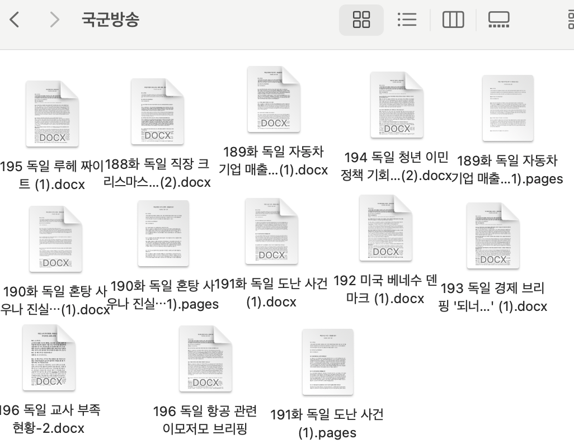Select the 193 독일 경제 브리핑 document
The width and height of the screenshot is (574, 444).
coord(493,235)
